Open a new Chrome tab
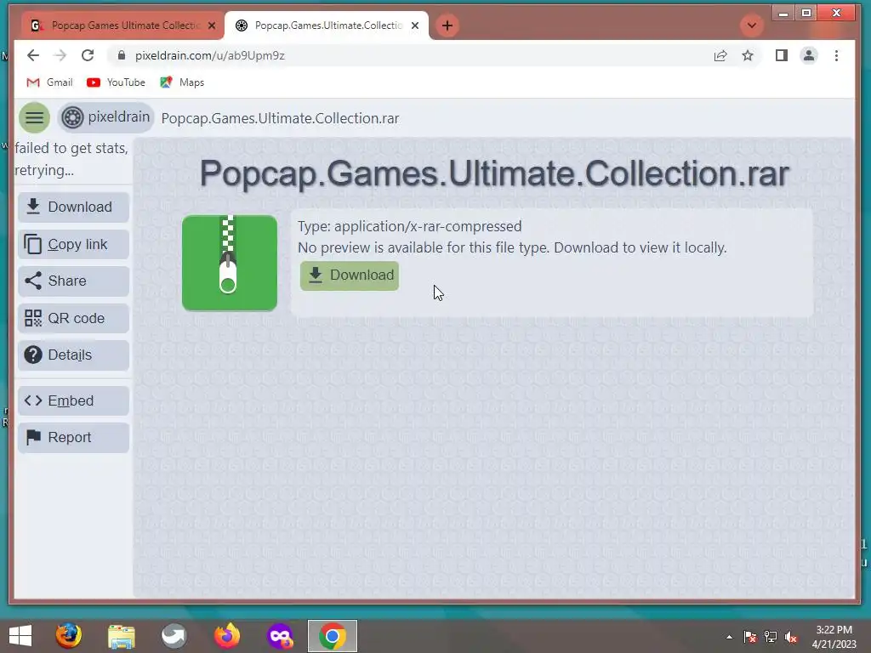Image resolution: width=871 pixels, height=653 pixels. tap(447, 26)
